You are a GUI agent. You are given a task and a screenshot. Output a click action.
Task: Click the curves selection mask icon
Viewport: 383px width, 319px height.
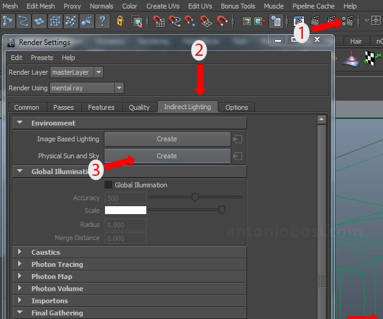[x=24, y=21]
